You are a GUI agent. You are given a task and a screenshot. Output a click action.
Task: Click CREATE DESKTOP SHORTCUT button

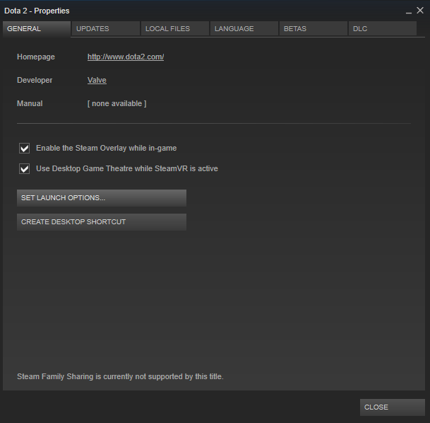tap(102, 222)
